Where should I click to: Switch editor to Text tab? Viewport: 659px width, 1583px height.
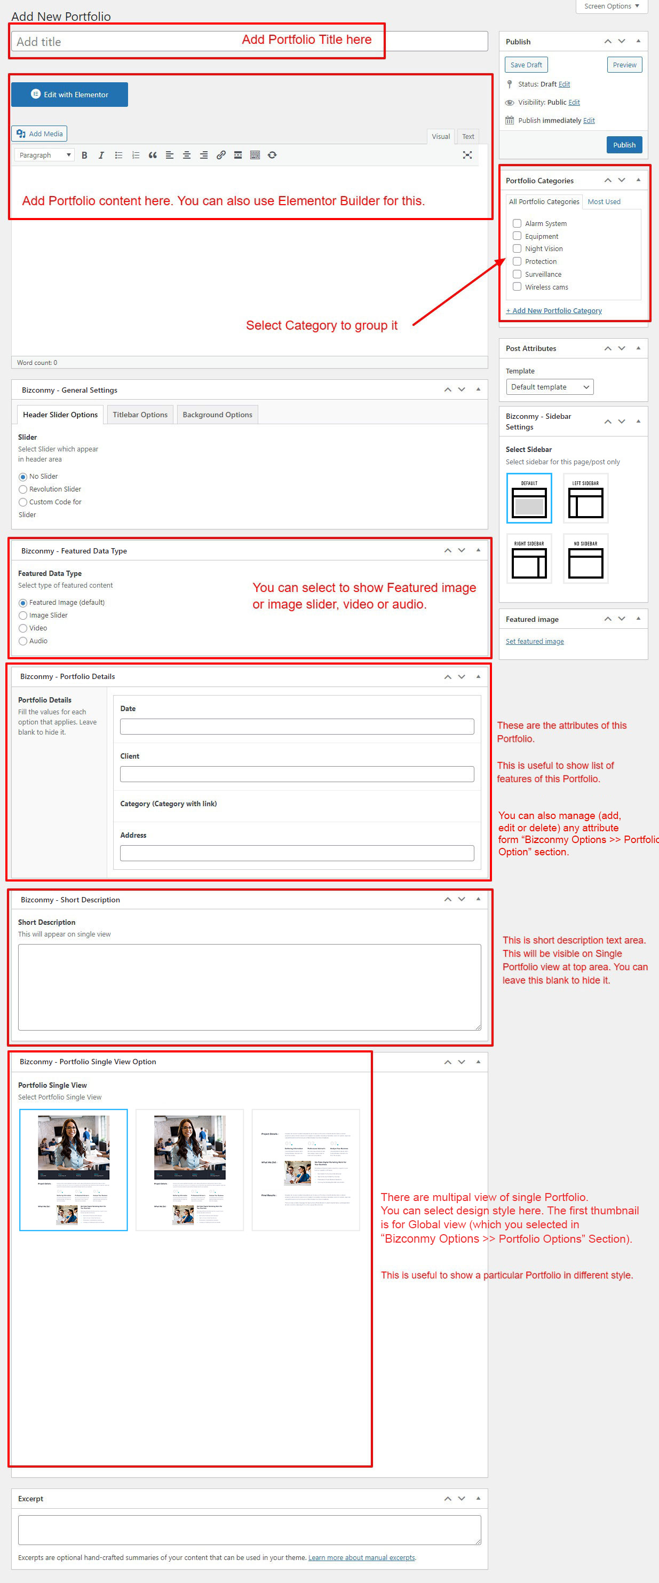coord(467,136)
